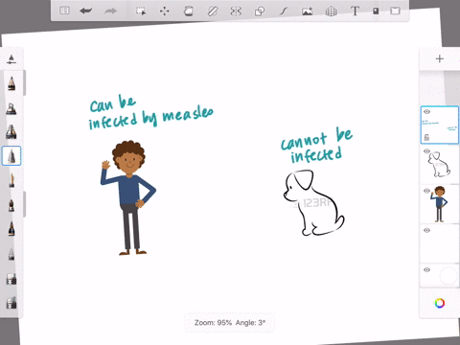Click the small dark time-lapse record icon

pos(376,11)
